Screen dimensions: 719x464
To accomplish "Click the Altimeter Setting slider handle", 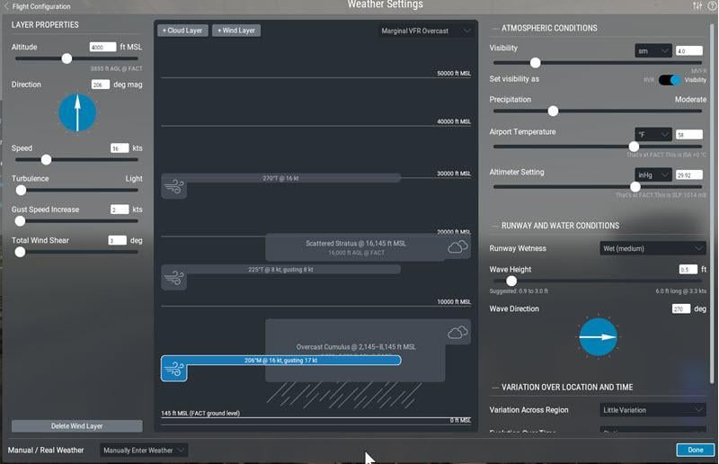I will click(635, 187).
